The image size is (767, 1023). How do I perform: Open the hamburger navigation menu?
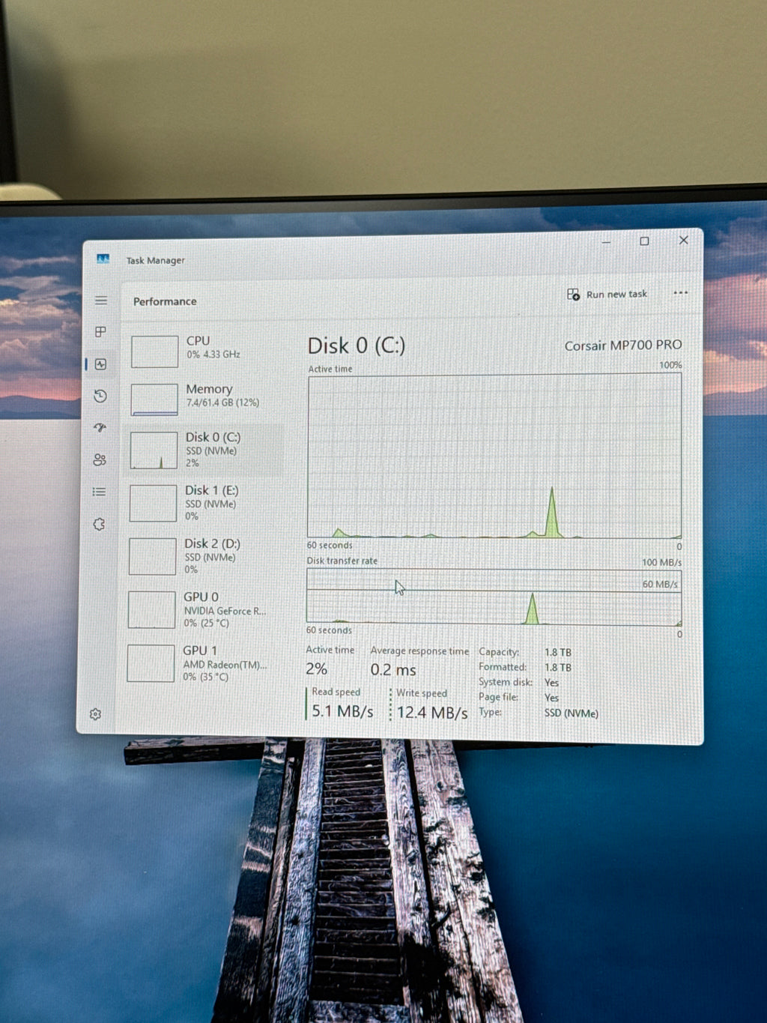pyautogui.click(x=101, y=301)
